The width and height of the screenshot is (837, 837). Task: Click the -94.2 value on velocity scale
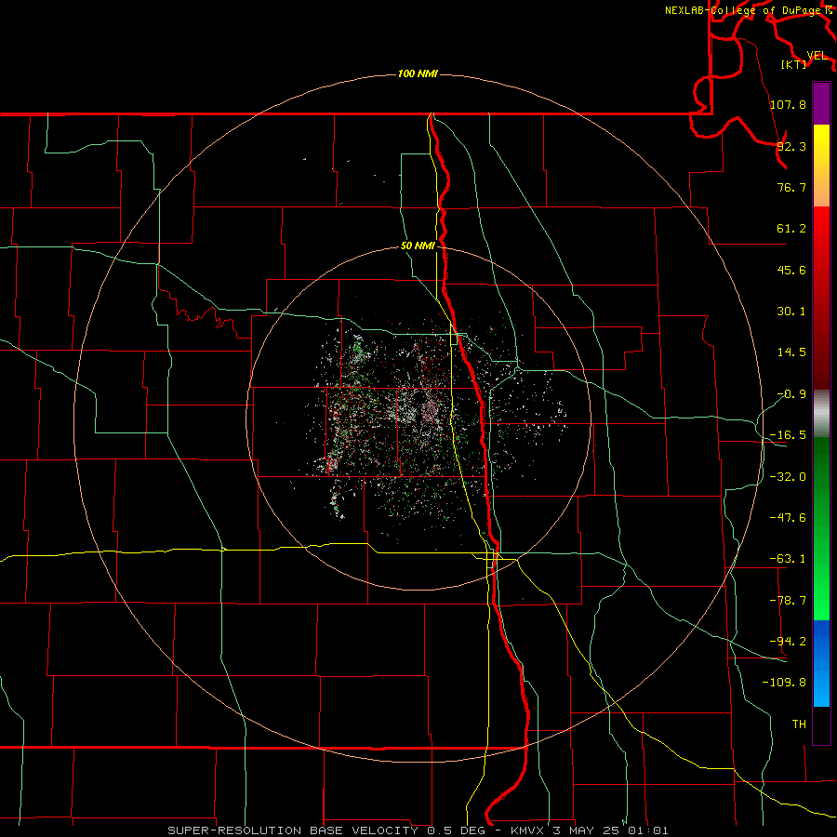(x=788, y=642)
